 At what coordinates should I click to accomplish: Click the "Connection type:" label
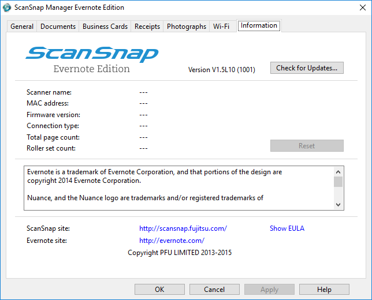click(53, 126)
